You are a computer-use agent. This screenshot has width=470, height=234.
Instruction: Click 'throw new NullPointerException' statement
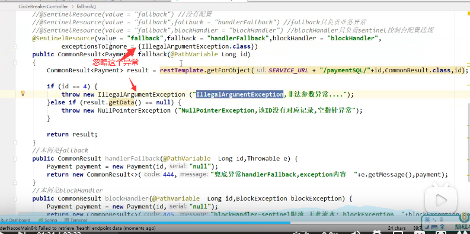coord(116,111)
